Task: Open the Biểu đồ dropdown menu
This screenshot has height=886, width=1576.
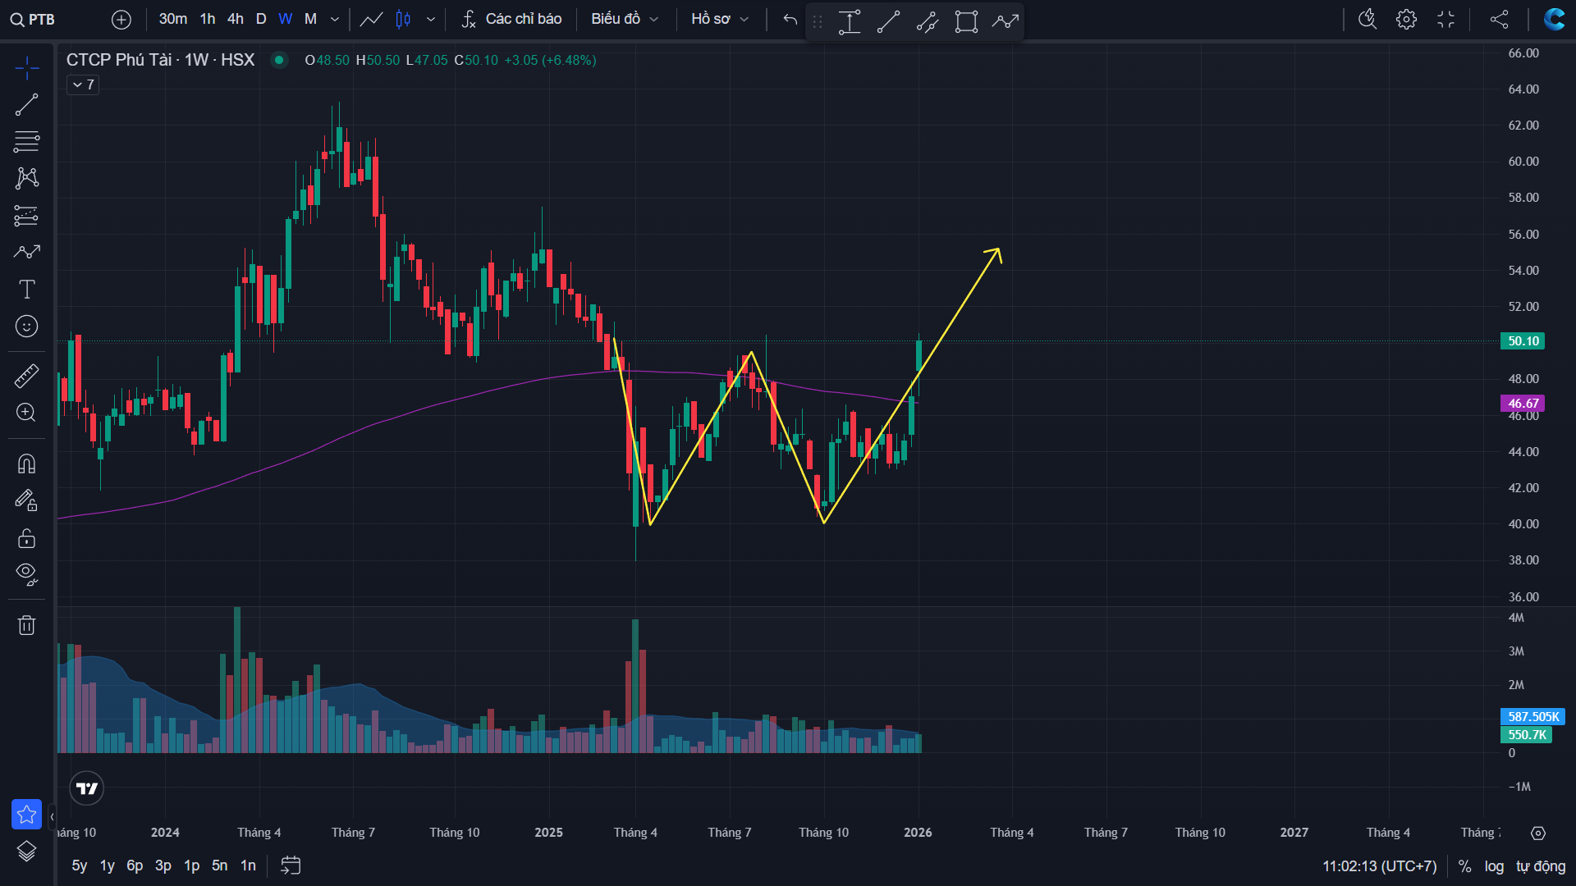Action: tap(624, 19)
